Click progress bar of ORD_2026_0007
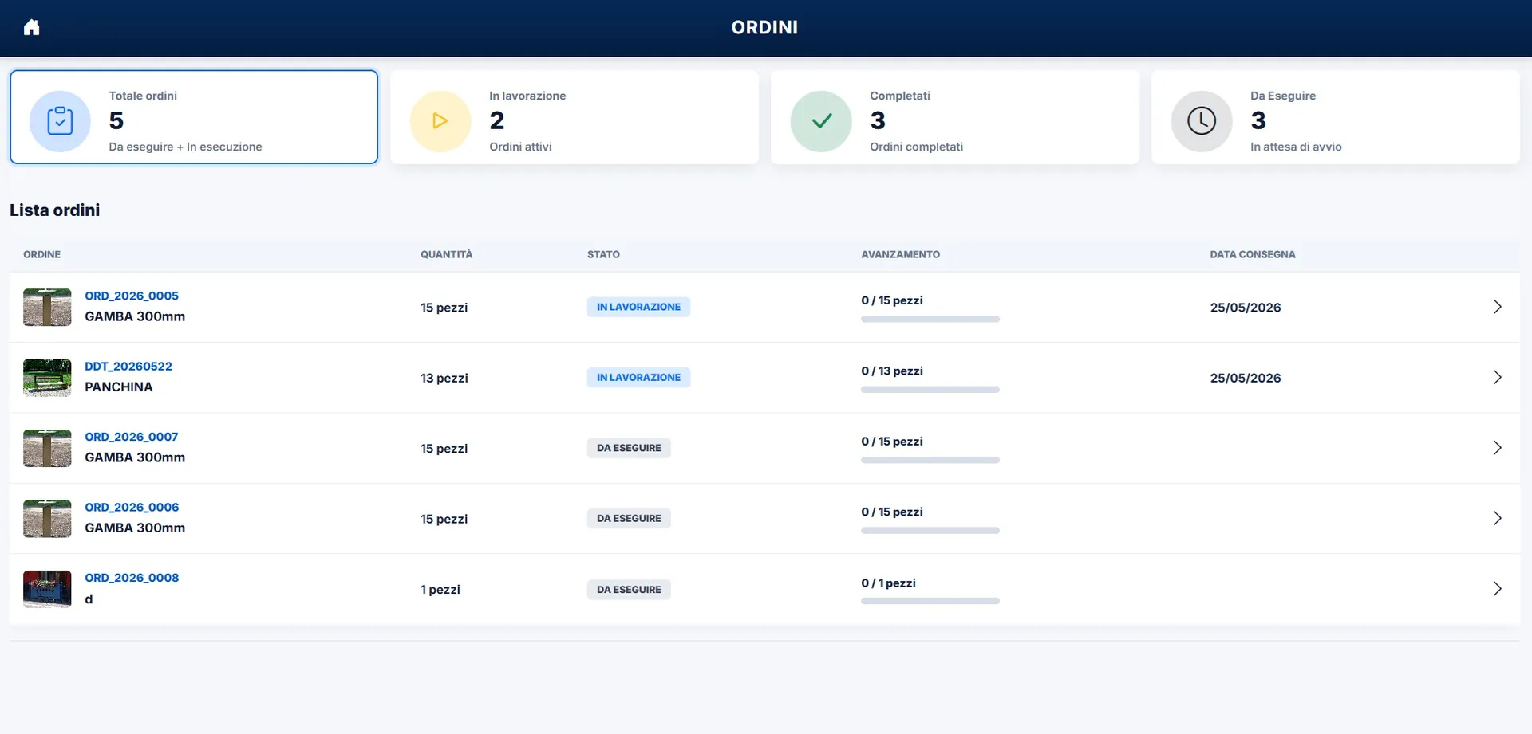The height and width of the screenshot is (734, 1532). [x=930, y=460]
